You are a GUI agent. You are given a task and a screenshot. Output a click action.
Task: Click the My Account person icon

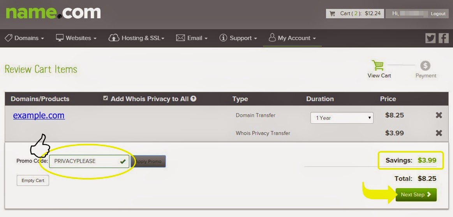[272, 38]
